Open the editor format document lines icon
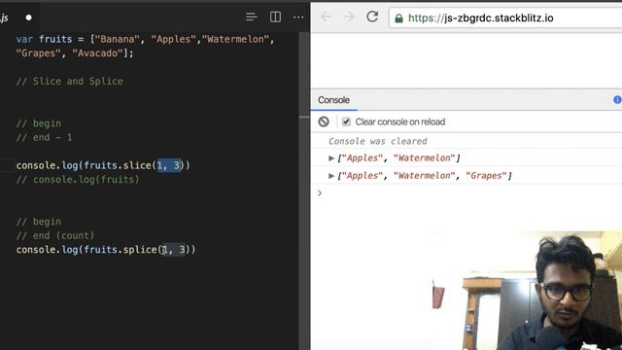 (251, 17)
